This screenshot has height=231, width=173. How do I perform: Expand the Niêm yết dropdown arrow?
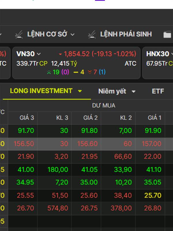click(x=133, y=92)
